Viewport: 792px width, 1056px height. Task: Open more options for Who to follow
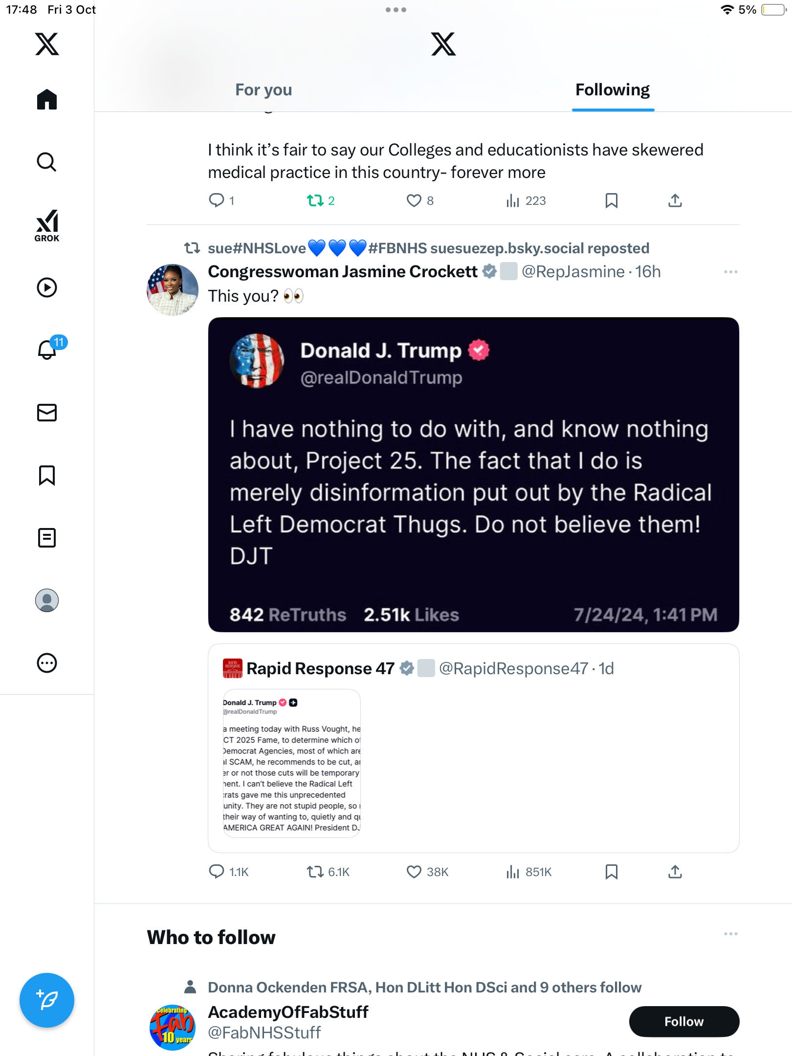[x=730, y=934]
